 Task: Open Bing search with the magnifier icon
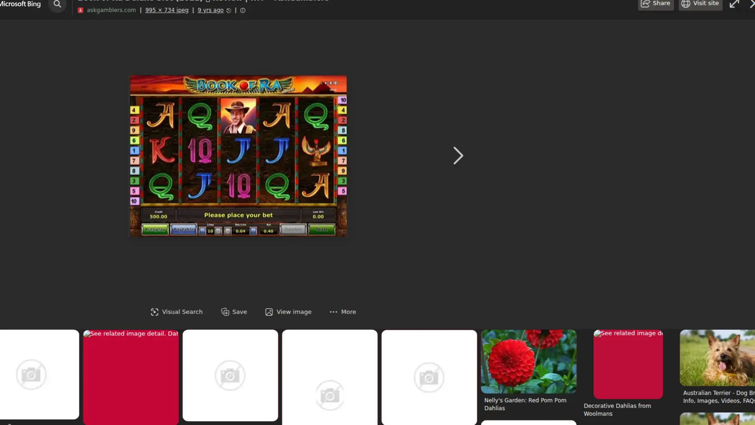(x=57, y=5)
